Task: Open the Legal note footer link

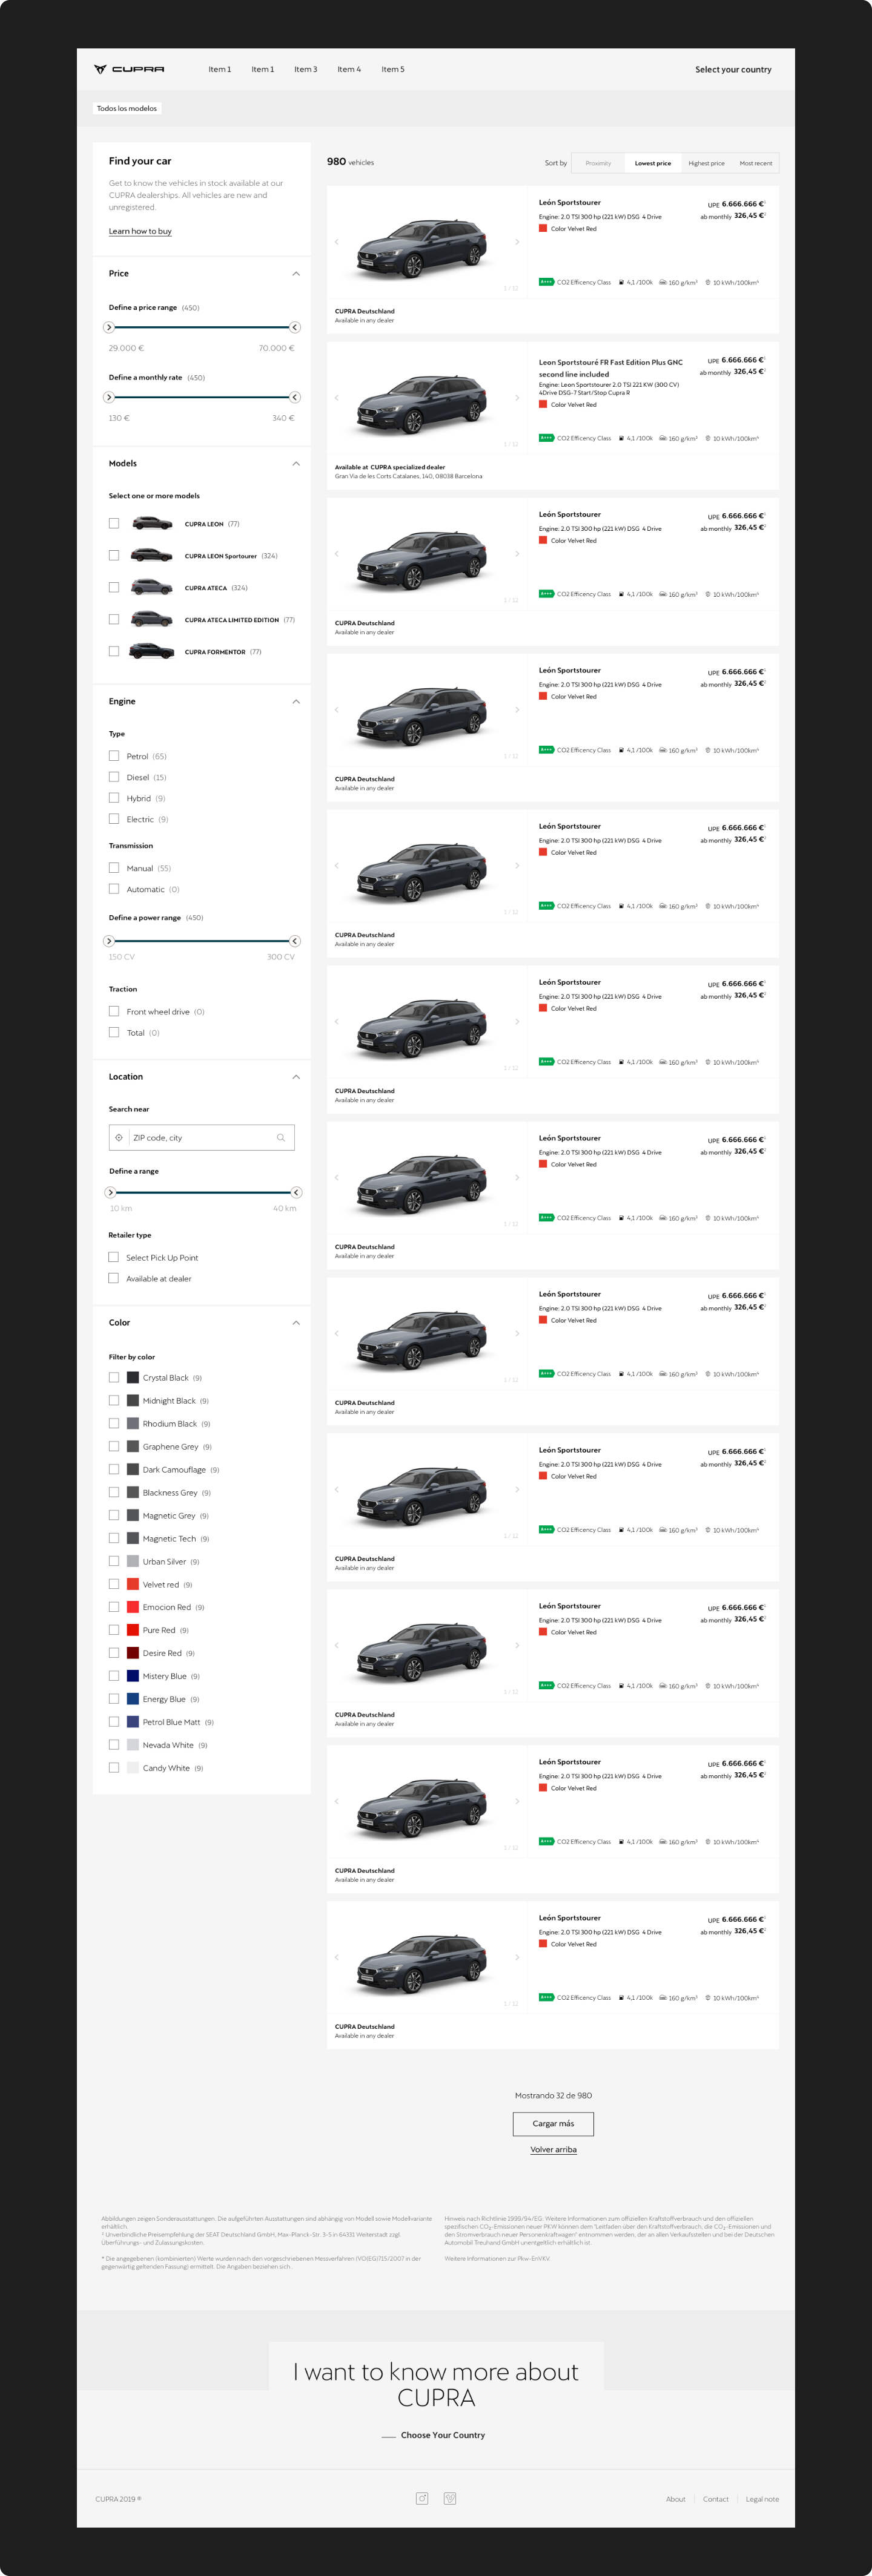Action: click(762, 2499)
